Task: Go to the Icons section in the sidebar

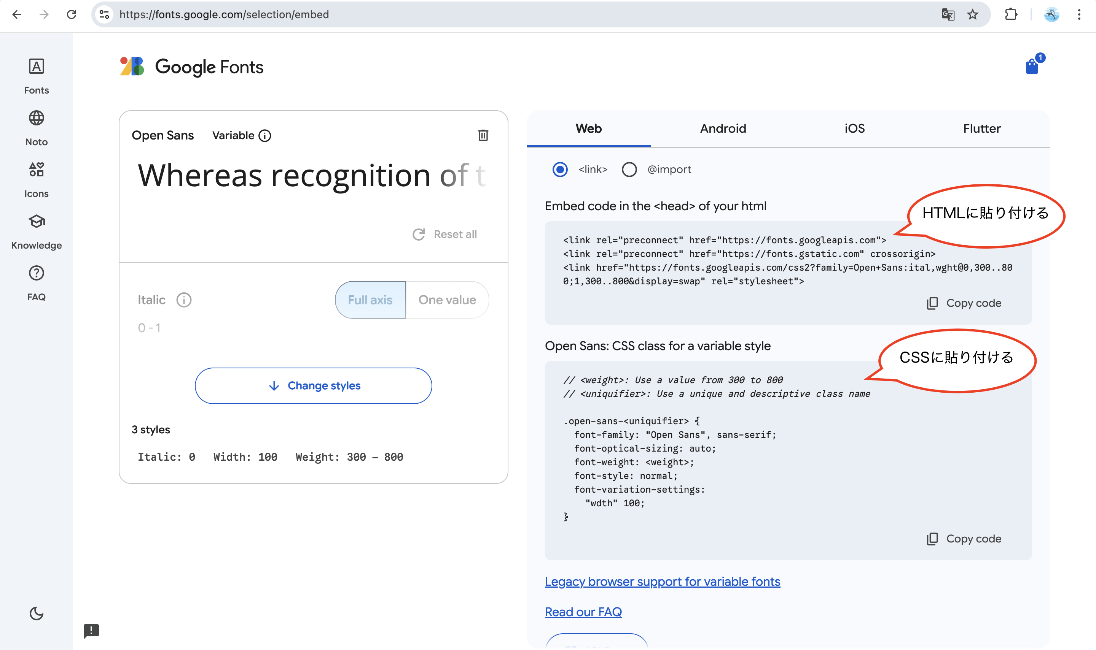Action: (x=37, y=170)
